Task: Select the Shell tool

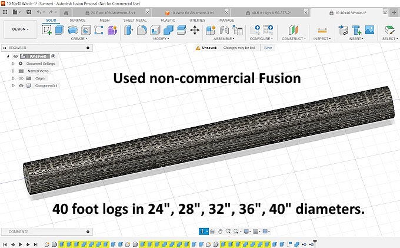Action: click(155, 30)
